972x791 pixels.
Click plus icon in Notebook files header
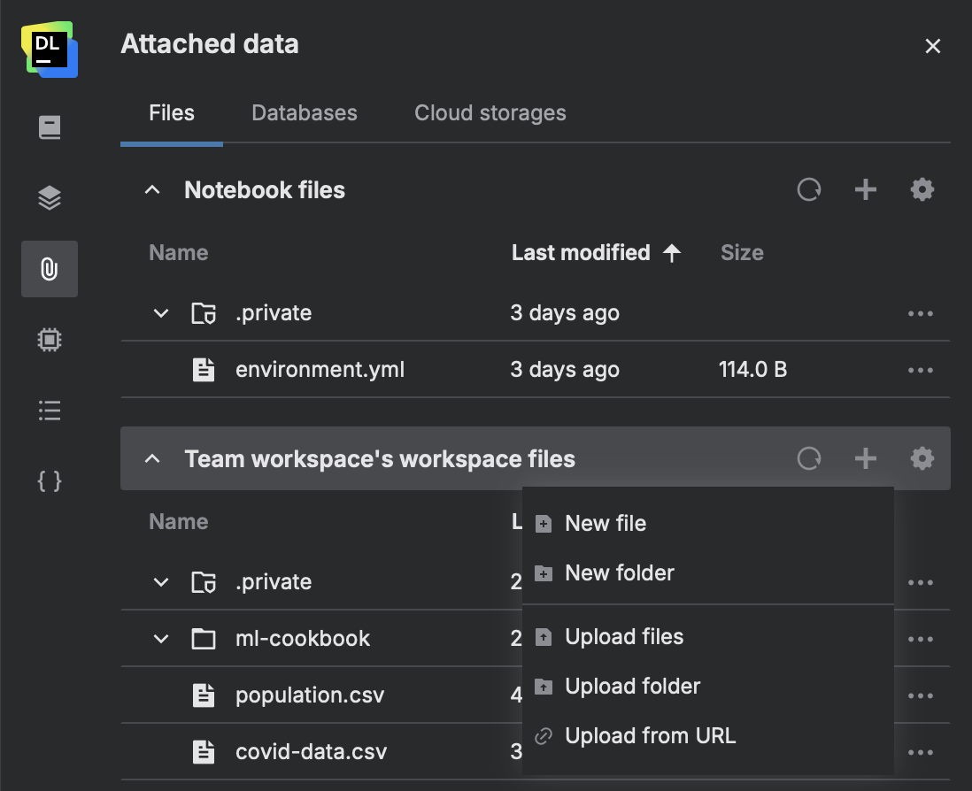[x=866, y=189]
